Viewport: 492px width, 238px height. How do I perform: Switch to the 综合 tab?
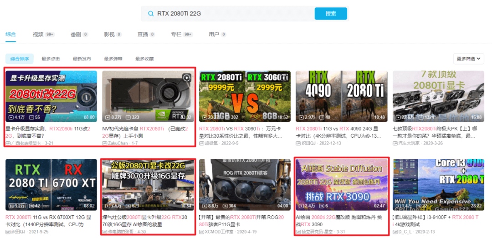10,35
